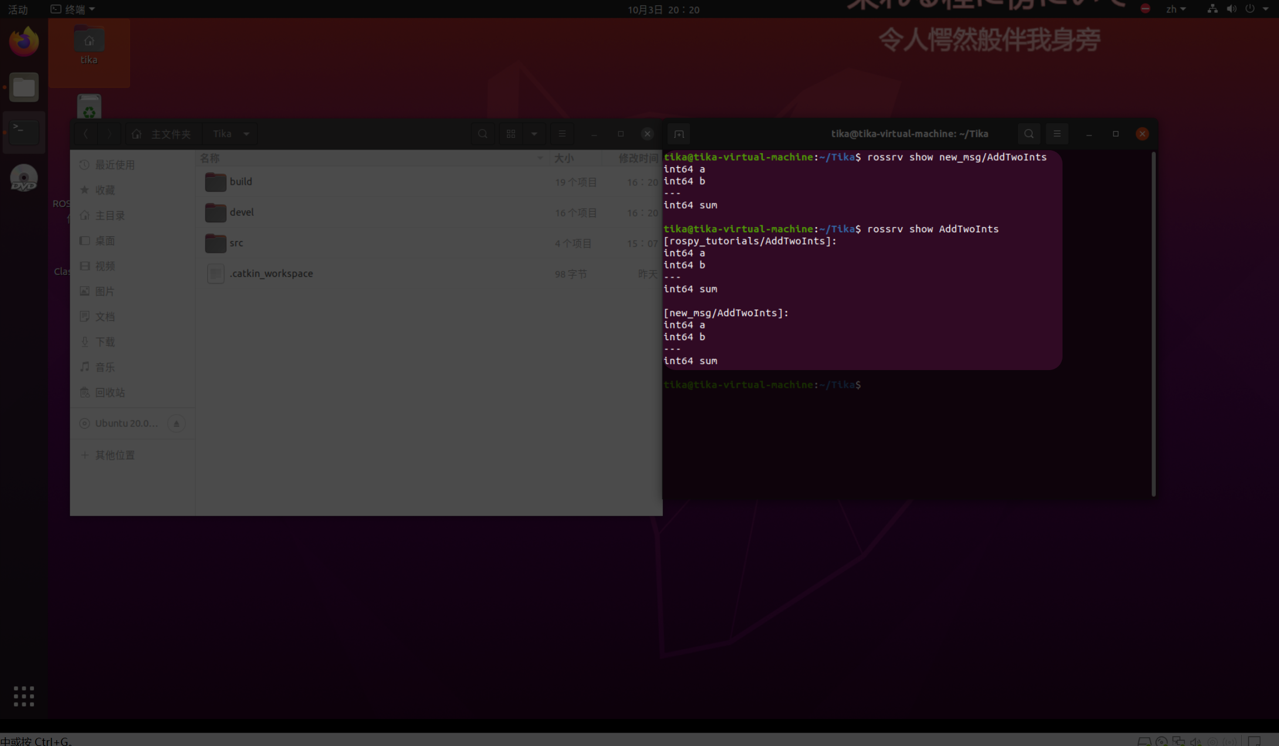Toggle grid view in file manager
Viewport: 1279px width, 746px height.
(x=511, y=134)
